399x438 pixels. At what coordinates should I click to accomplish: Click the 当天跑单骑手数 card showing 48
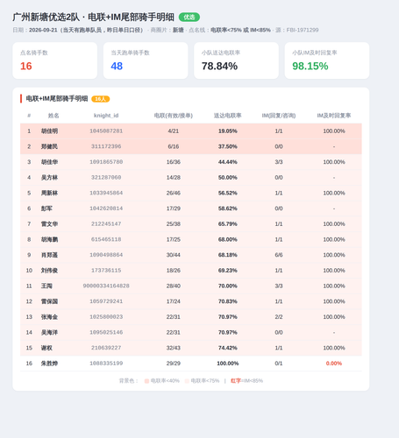[146, 60]
